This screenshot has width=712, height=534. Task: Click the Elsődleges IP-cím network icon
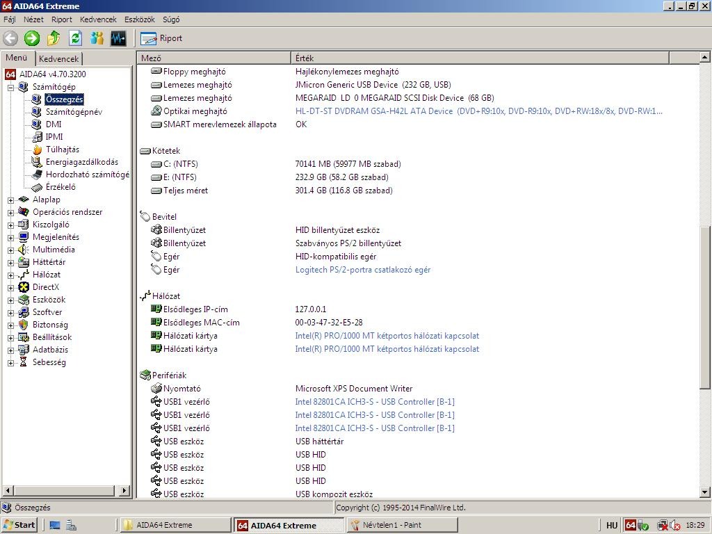[156, 309]
